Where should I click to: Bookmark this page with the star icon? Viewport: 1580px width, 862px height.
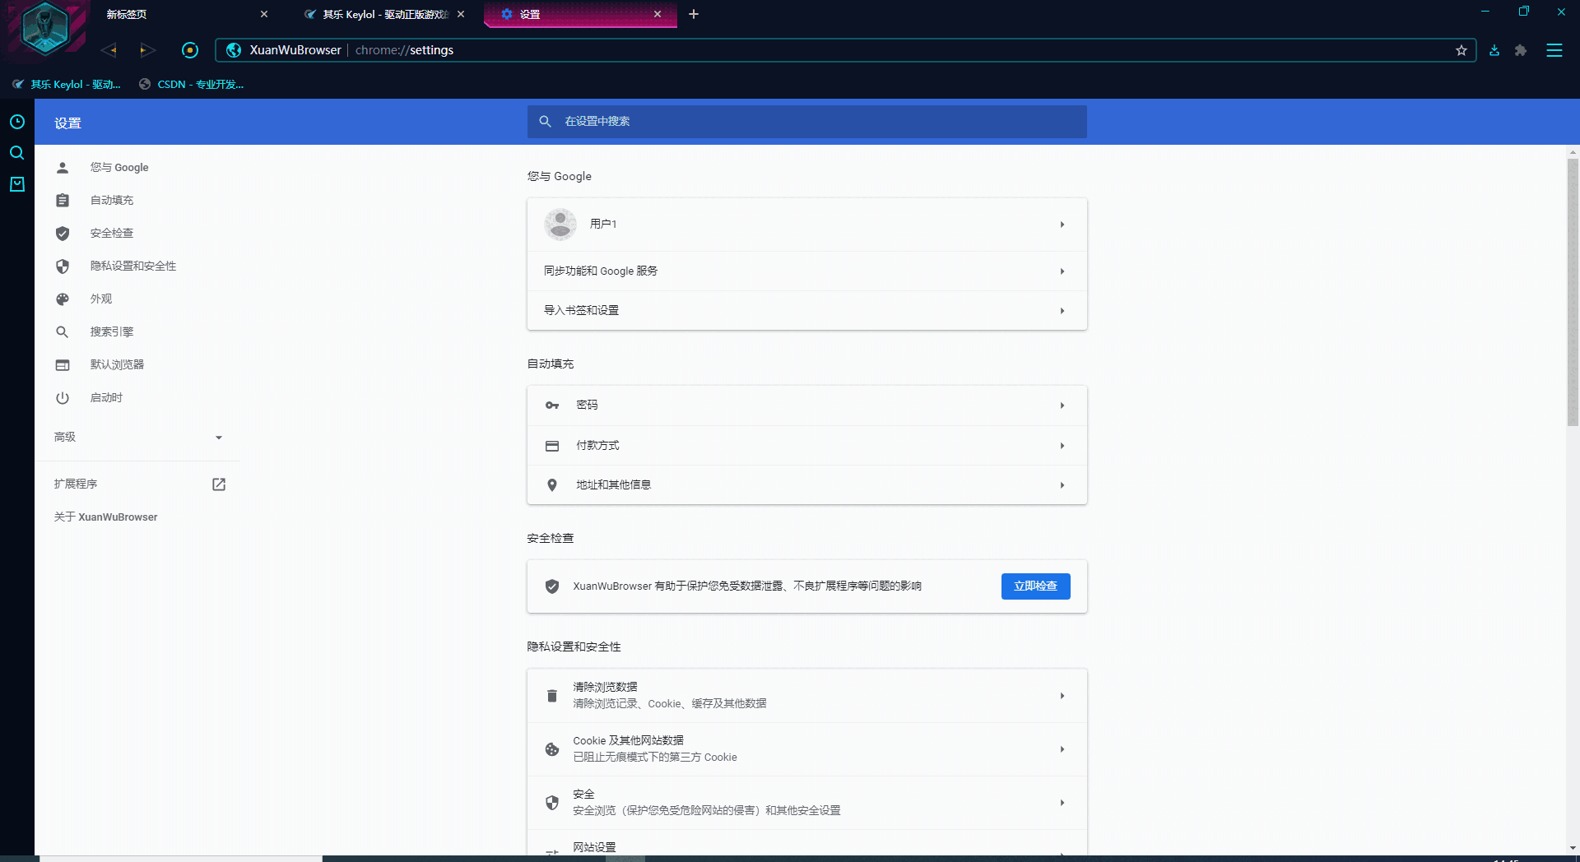coord(1461,50)
